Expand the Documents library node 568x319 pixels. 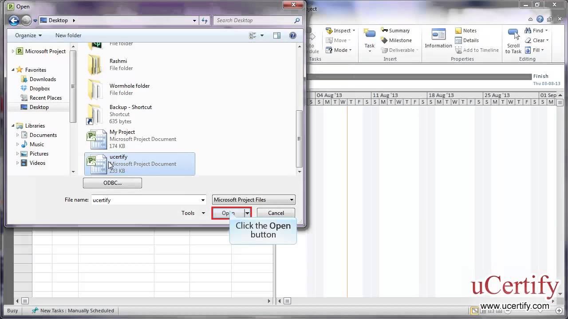18,135
